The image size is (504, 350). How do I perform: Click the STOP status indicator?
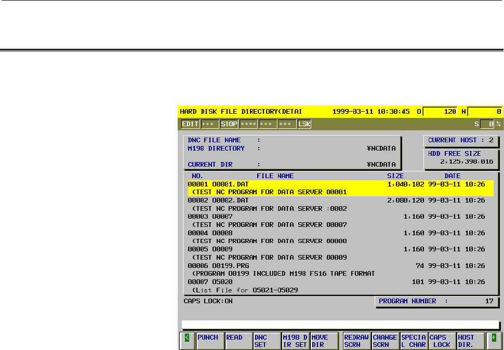tap(229, 124)
